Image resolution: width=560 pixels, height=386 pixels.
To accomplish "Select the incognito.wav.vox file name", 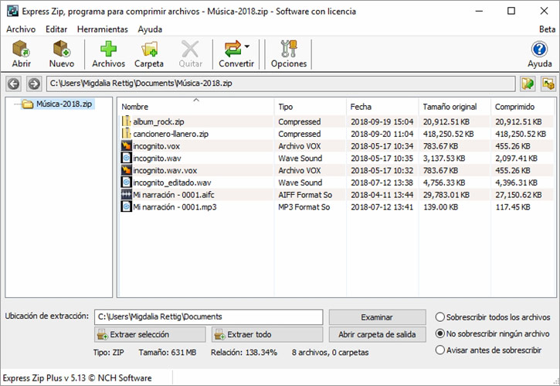I will click(165, 170).
